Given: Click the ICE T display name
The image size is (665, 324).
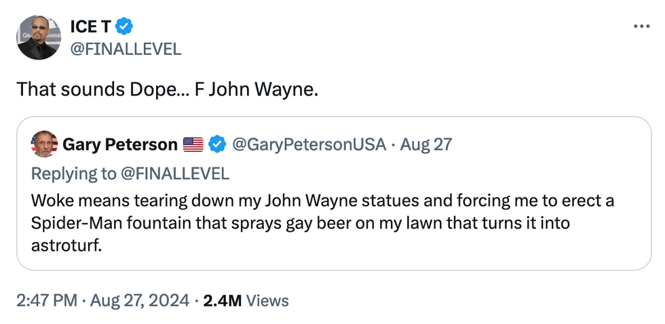Looking at the screenshot, I should pos(90,26).
